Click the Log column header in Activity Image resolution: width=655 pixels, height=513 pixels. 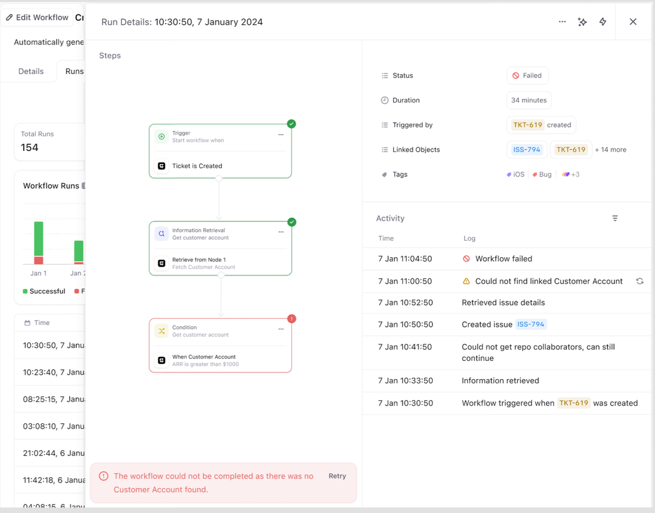(x=469, y=238)
